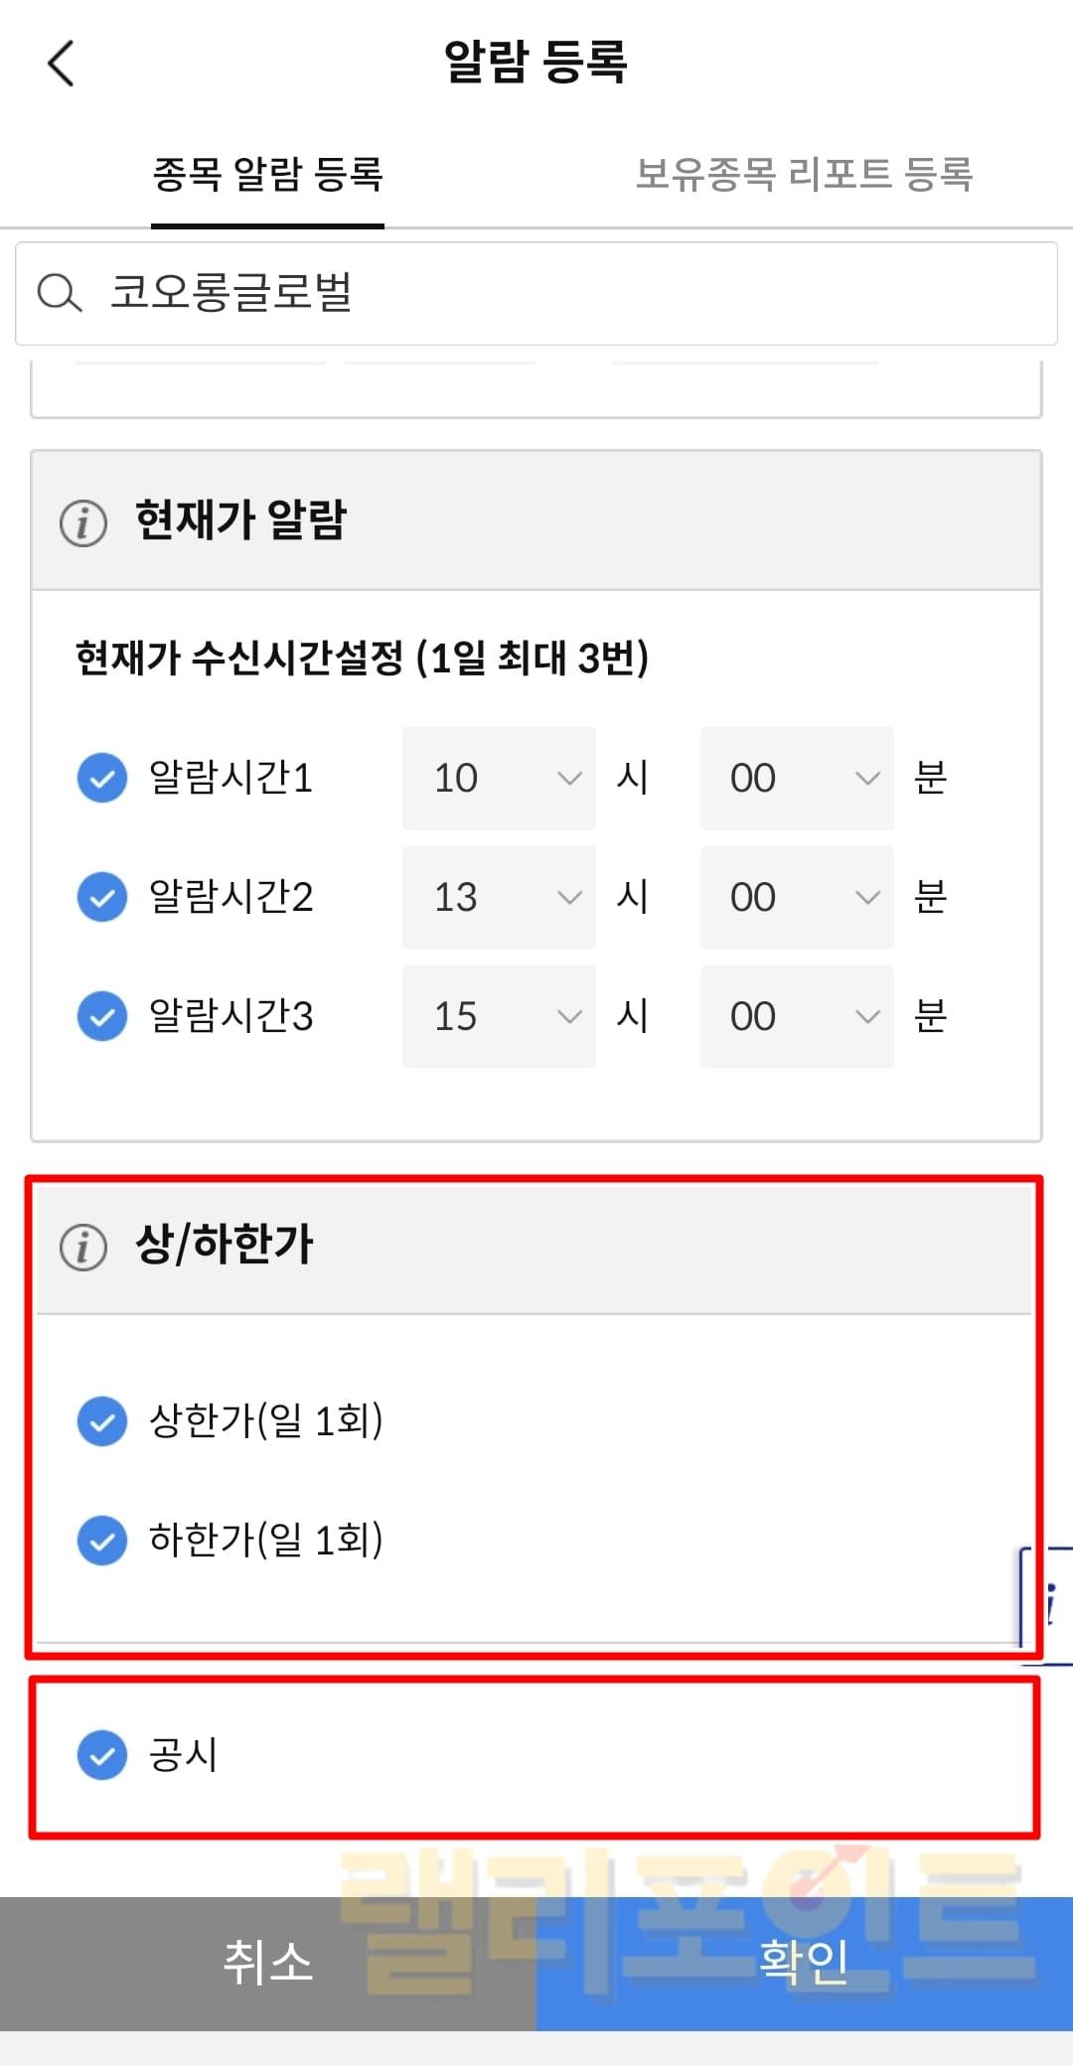Screen dimensions: 1073x2066
Task: Open 알람시간1 hour dropdown showing 10
Action: tap(499, 778)
